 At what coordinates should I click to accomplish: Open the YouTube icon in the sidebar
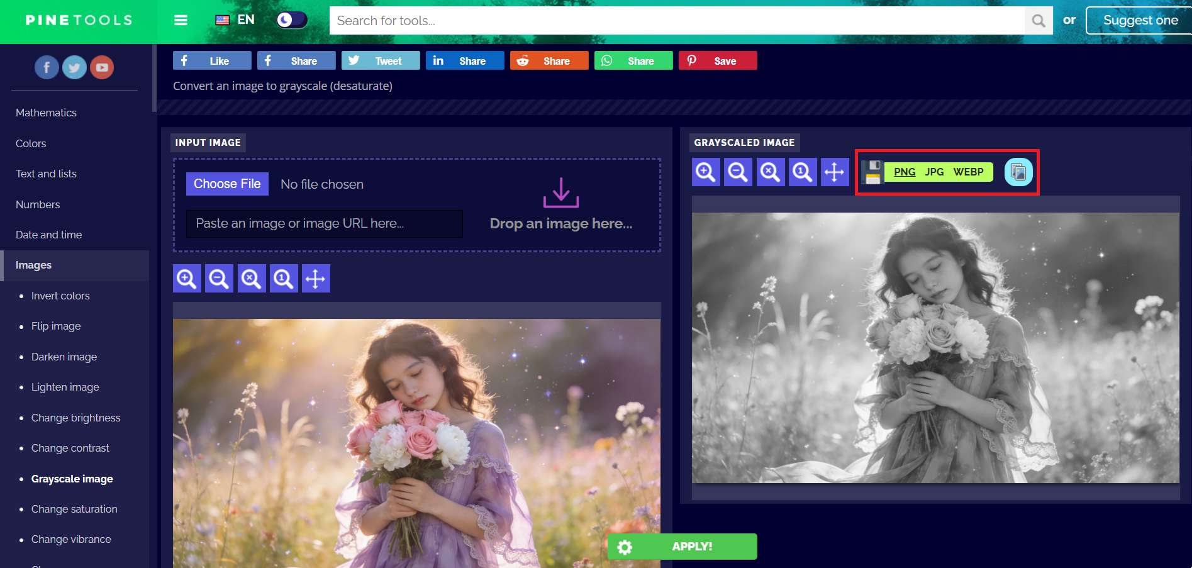click(102, 67)
